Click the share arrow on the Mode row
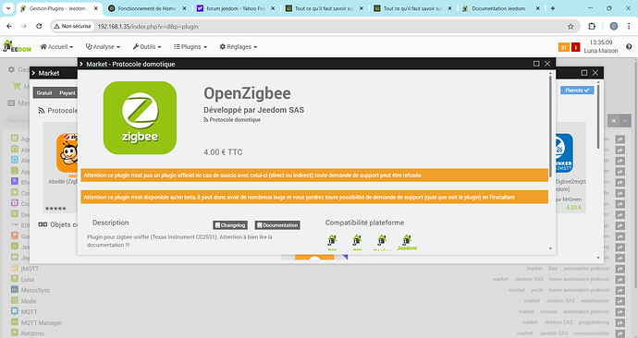Viewport: 638px width, 338px height. point(620,301)
